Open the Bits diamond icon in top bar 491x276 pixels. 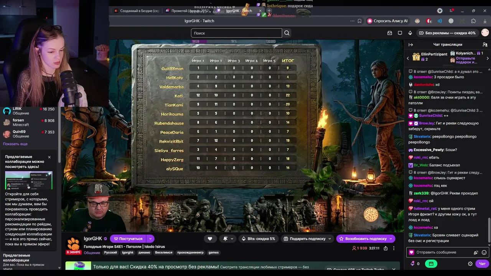tap(410, 33)
